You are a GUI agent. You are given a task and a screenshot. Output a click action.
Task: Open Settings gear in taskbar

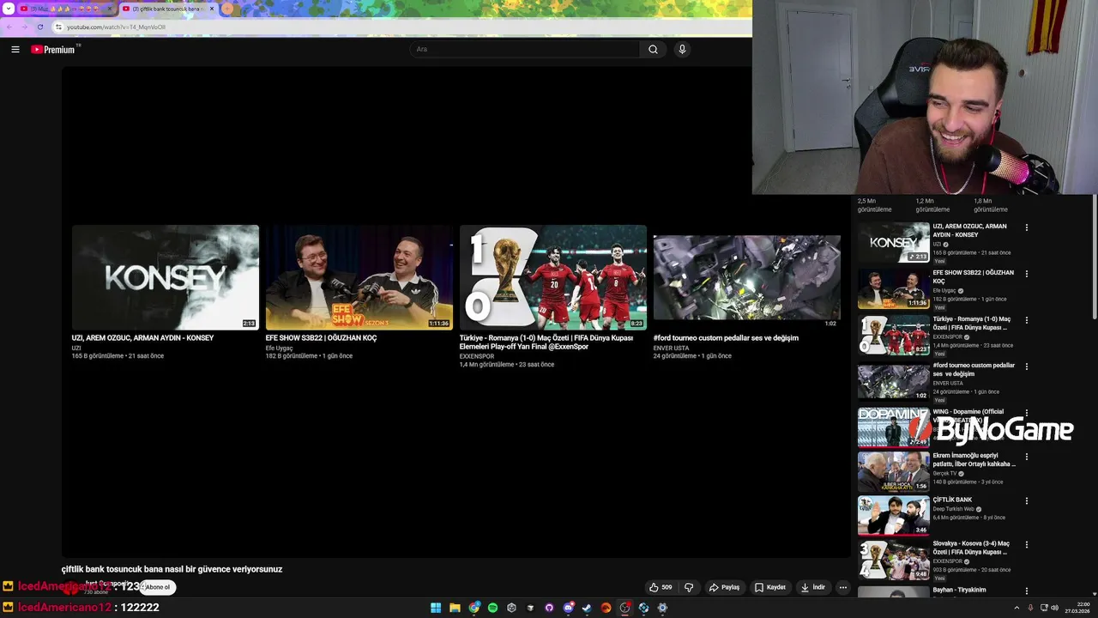click(662, 608)
